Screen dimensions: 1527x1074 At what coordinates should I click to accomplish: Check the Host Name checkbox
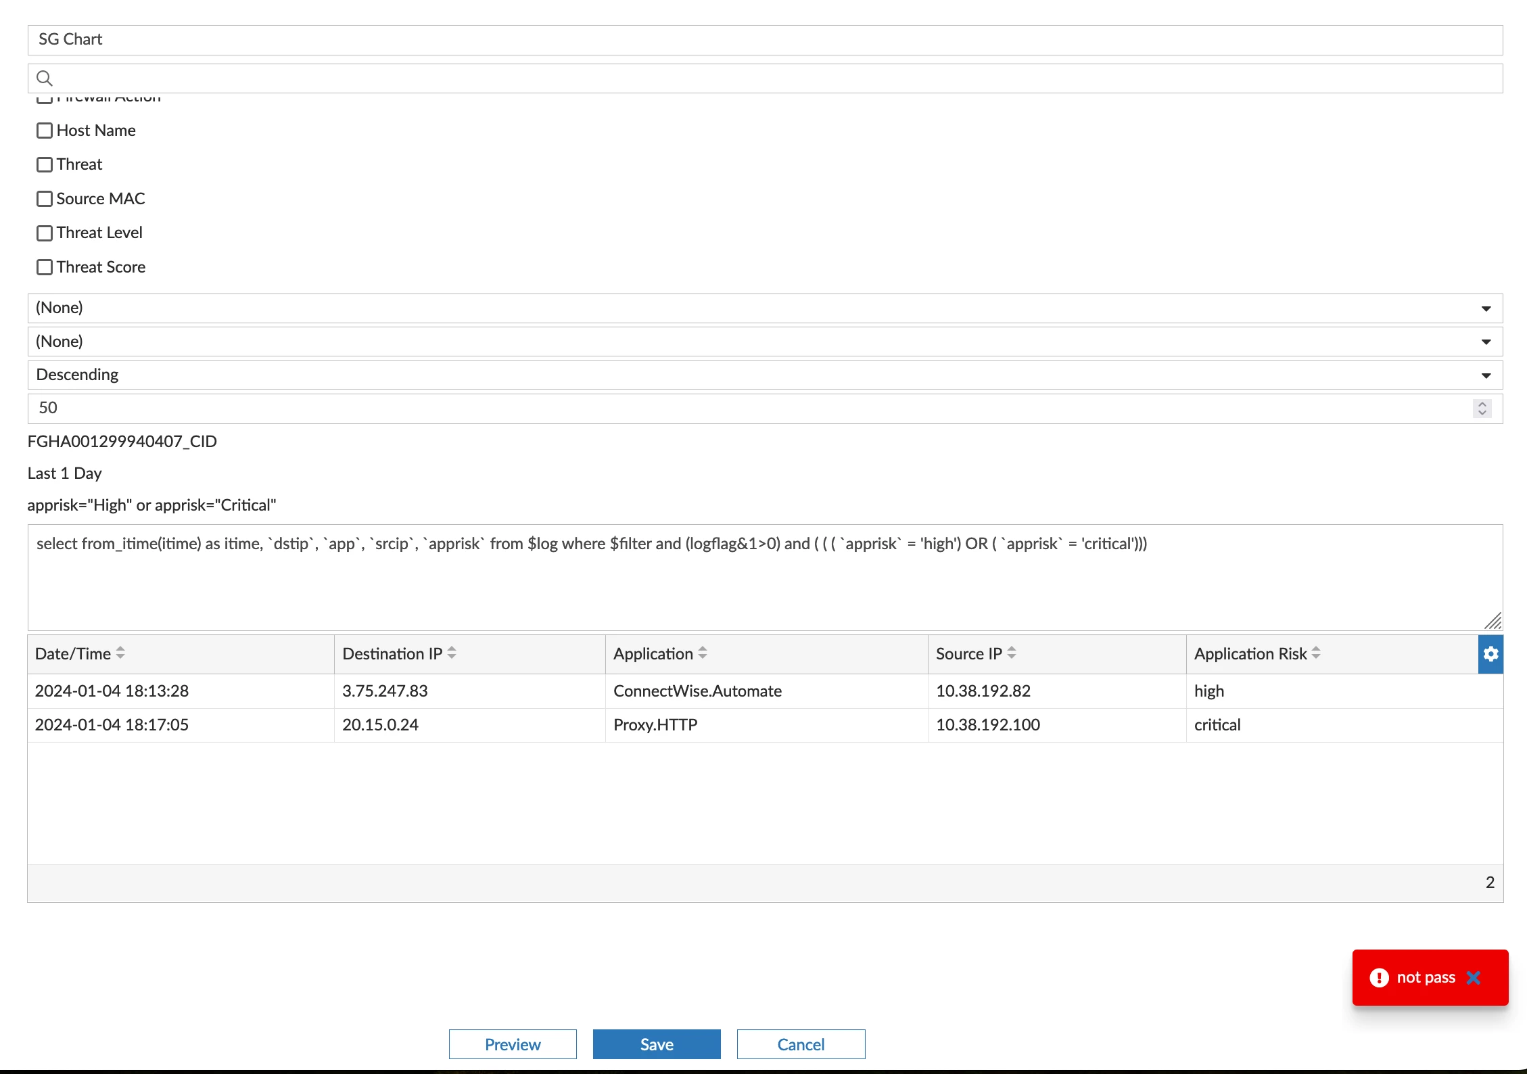pyautogui.click(x=45, y=131)
